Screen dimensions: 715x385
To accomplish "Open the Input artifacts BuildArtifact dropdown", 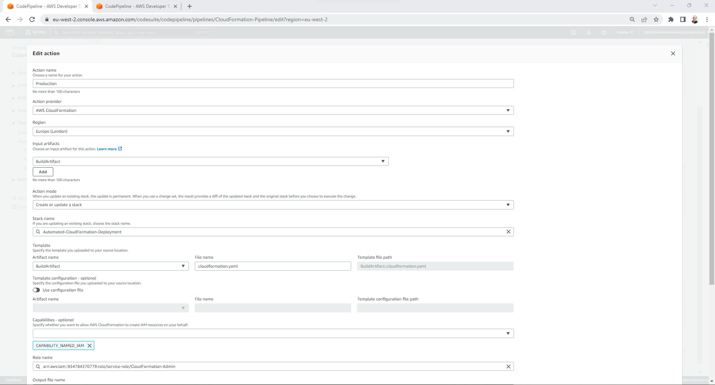I will [210, 161].
